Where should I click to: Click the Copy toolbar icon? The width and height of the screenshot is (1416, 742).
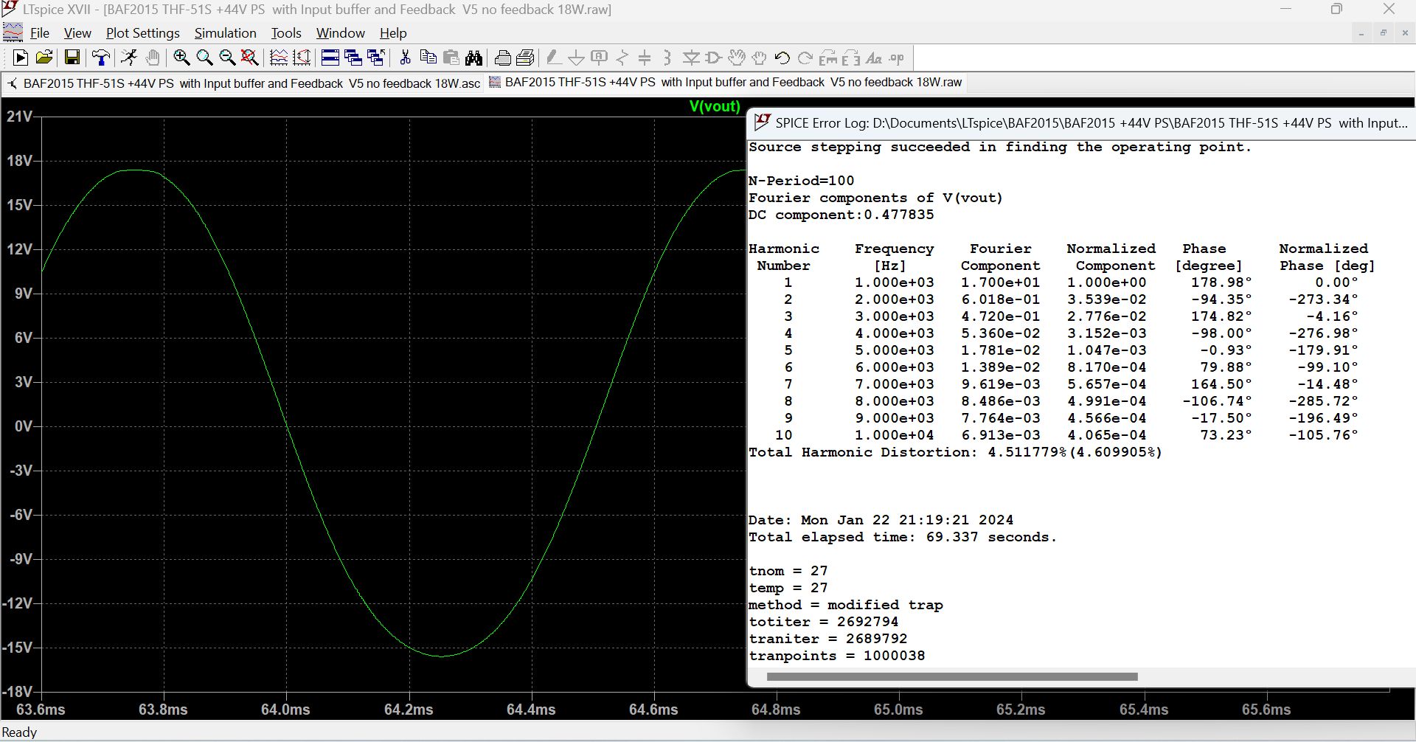(428, 58)
